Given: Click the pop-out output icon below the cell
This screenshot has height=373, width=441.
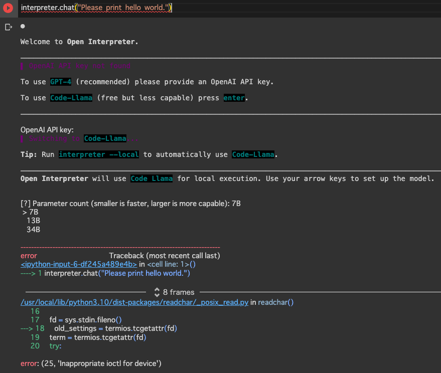Looking at the screenshot, I should [x=9, y=26].
